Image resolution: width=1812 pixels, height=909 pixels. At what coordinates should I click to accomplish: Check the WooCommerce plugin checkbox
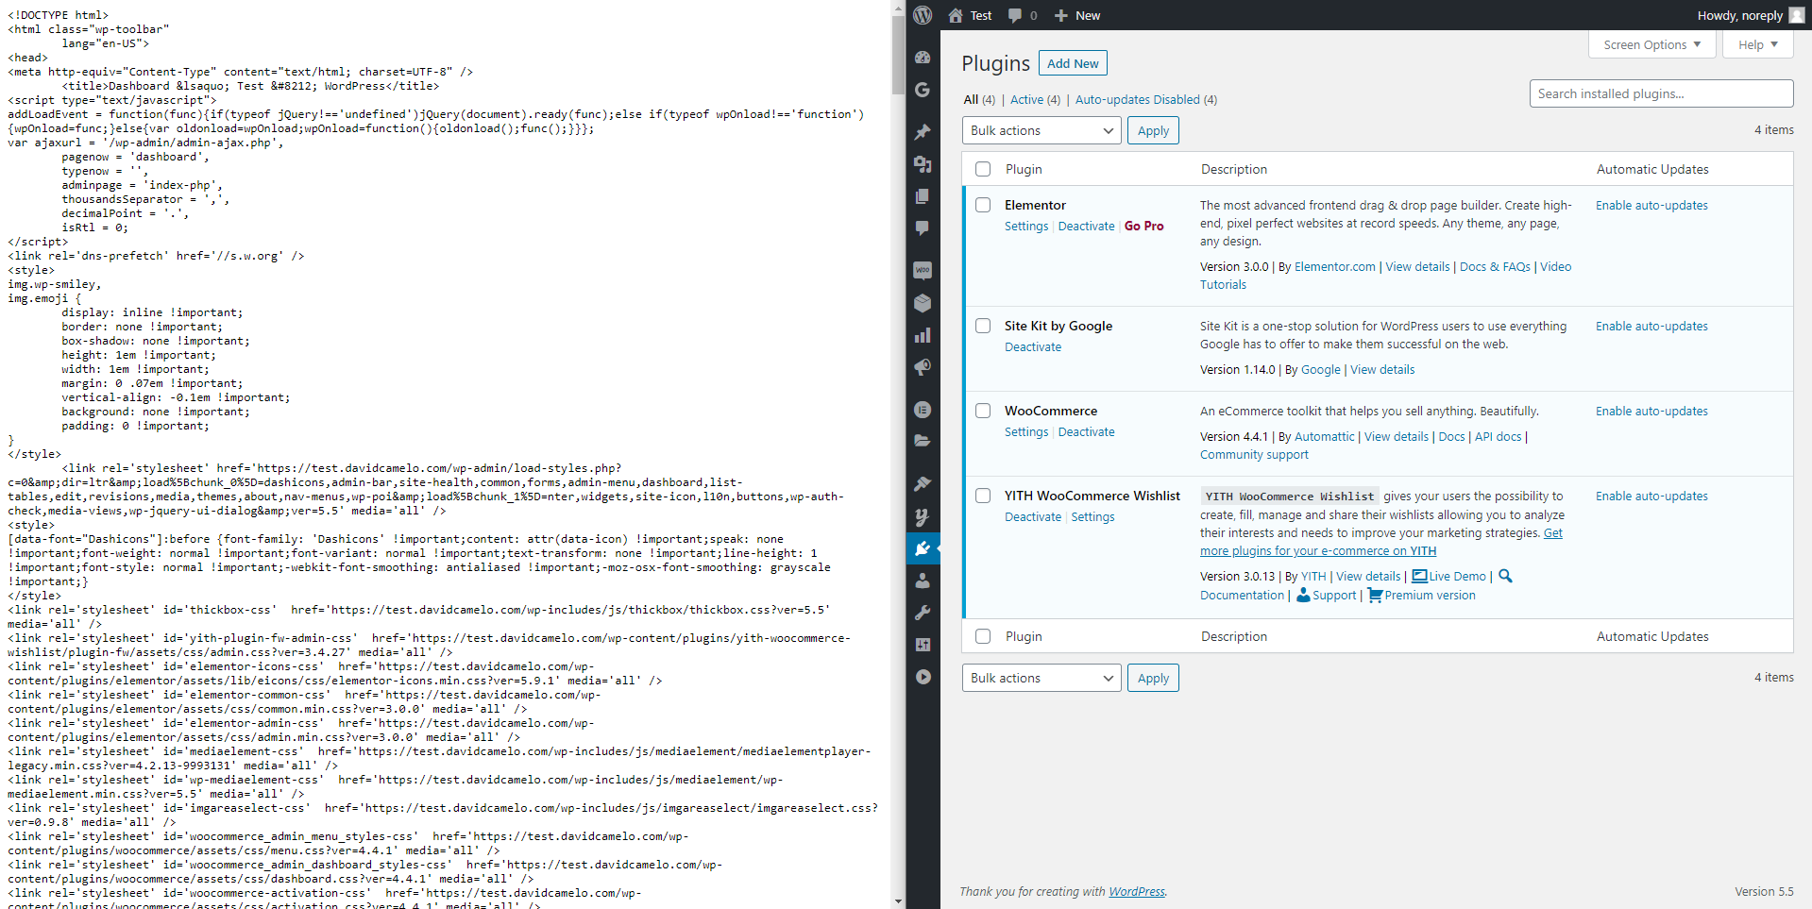point(983,411)
